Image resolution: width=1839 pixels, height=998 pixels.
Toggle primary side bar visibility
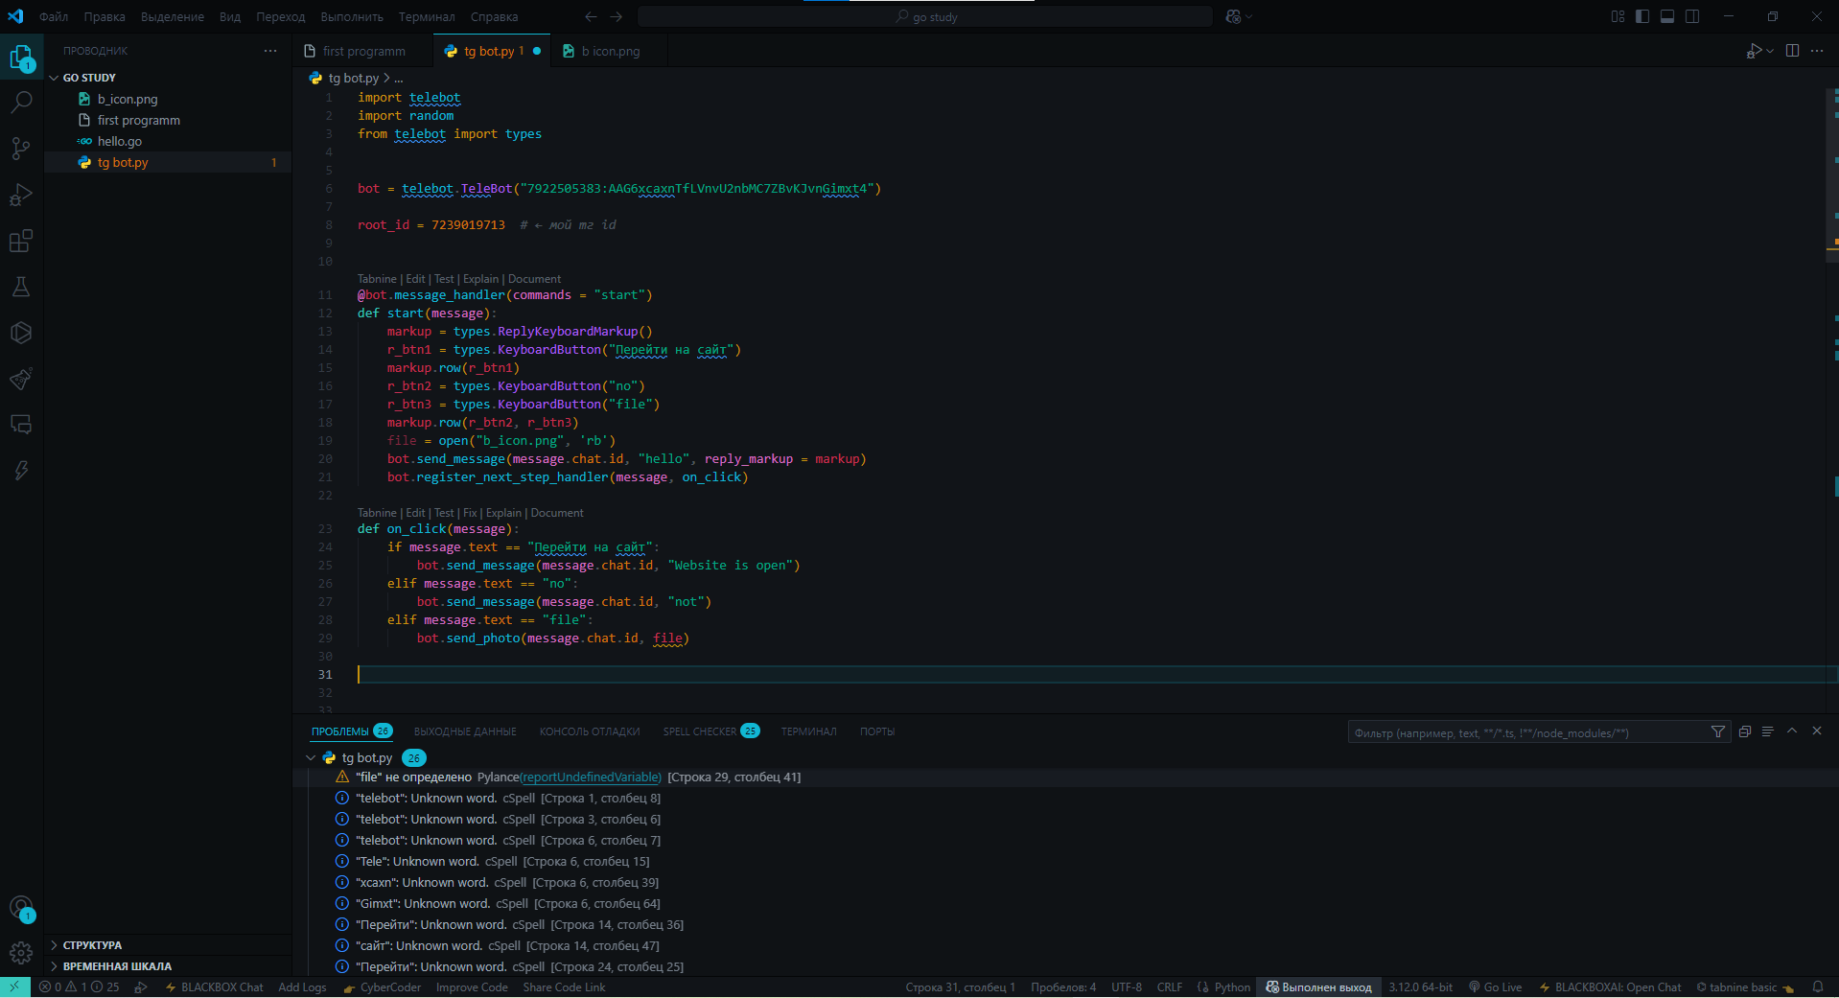(1642, 16)
